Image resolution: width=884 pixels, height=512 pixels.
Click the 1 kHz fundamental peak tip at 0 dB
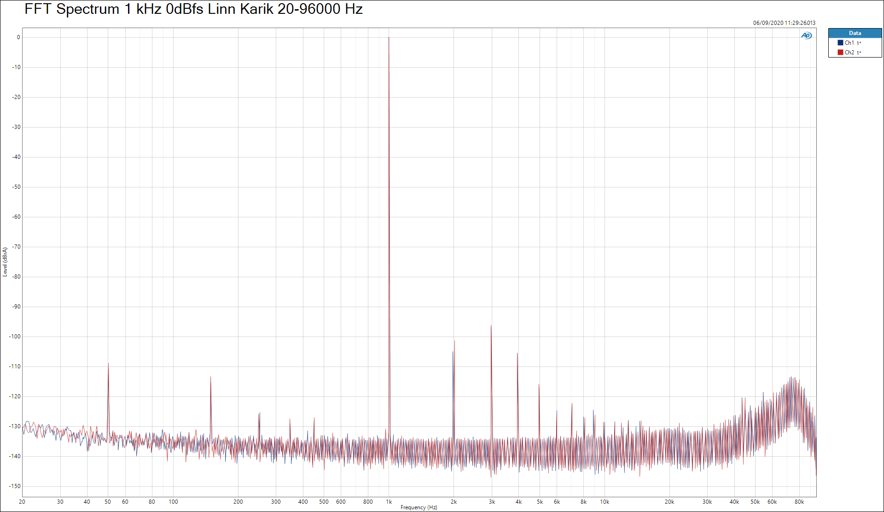coord(389,38)
